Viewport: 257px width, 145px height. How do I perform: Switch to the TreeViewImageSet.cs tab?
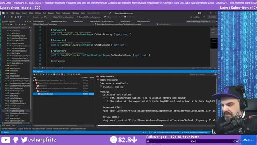click(59, 21)
